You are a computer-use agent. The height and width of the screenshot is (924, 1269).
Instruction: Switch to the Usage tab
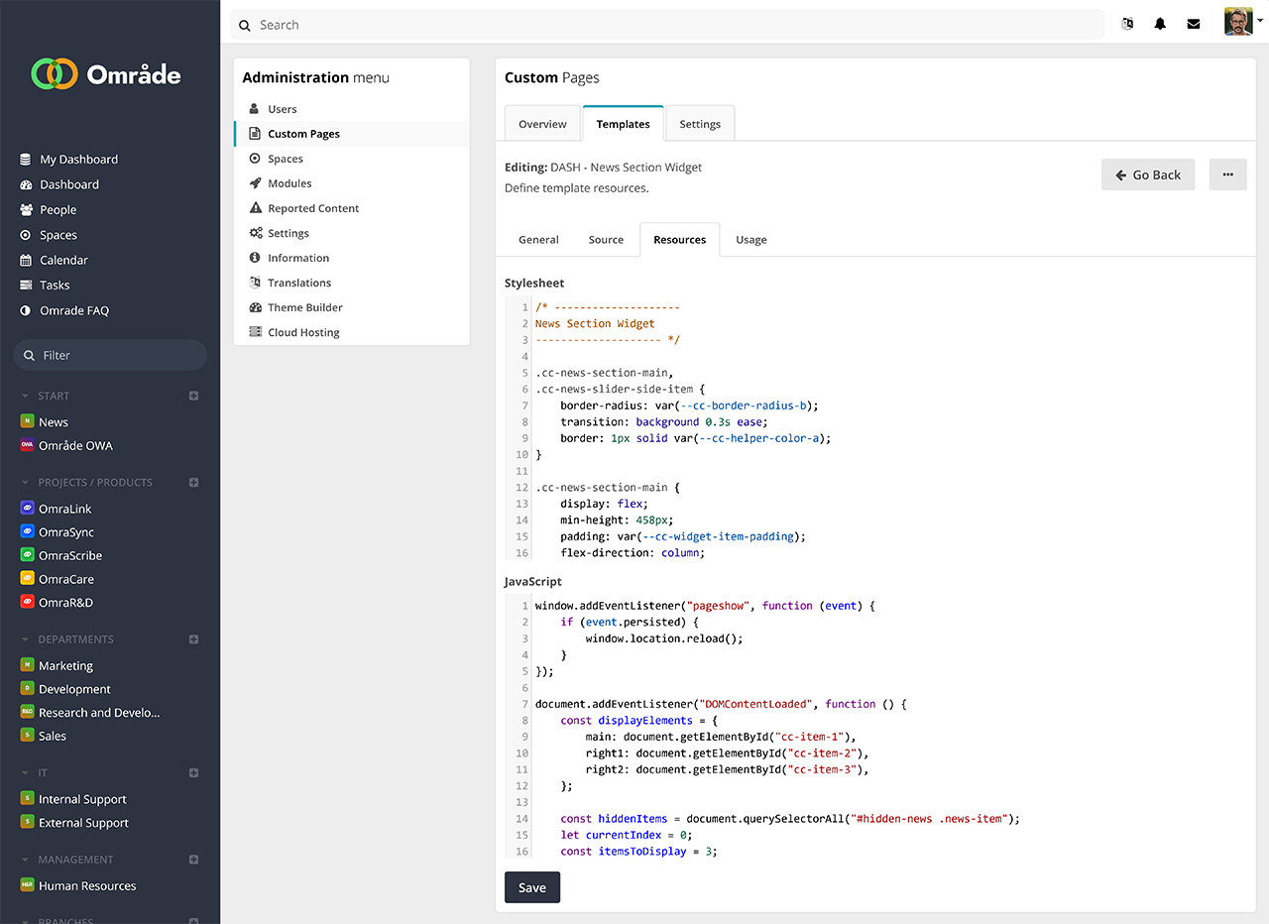click(750, 240)
